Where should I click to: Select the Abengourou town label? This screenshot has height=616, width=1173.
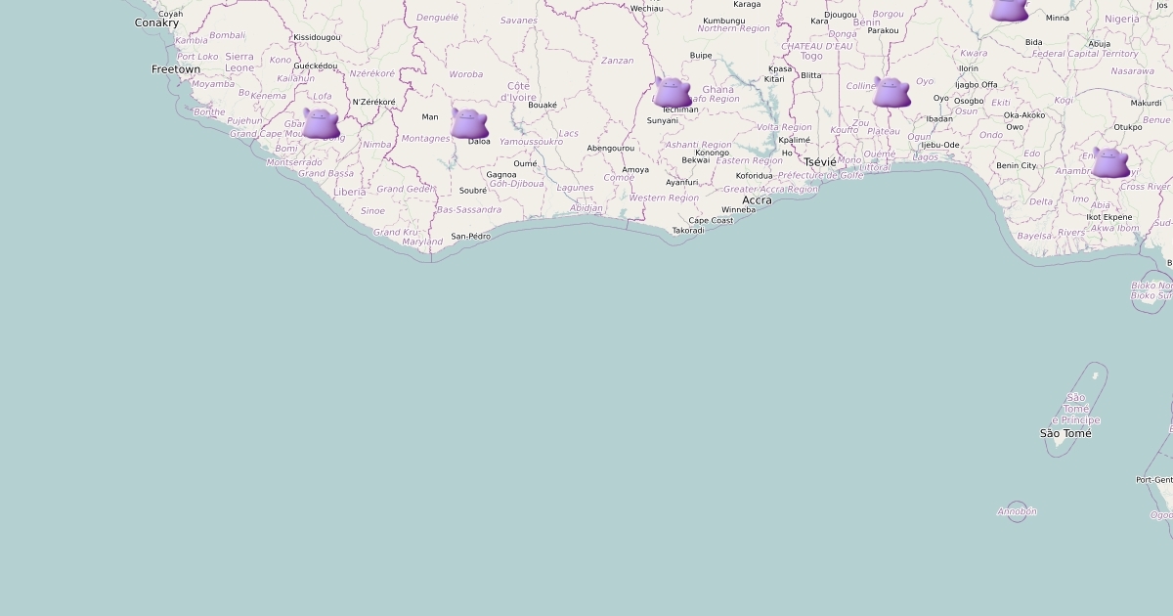click(x=610, y=149)
